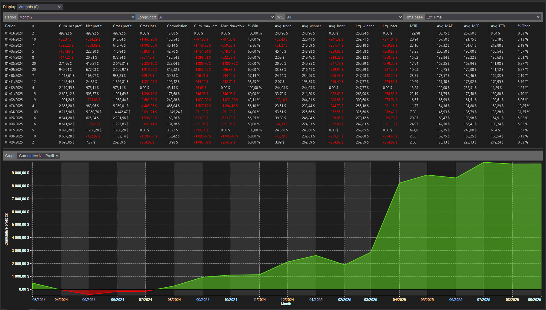Image resolution: width=546 pixels, height=310 pixels.
Task: Select the 01/09/2024 period row
Action: tap(273, 70)
